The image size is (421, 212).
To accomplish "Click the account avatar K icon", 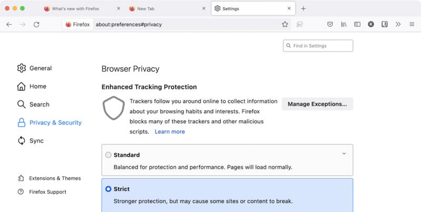I will tap(371, 24).
